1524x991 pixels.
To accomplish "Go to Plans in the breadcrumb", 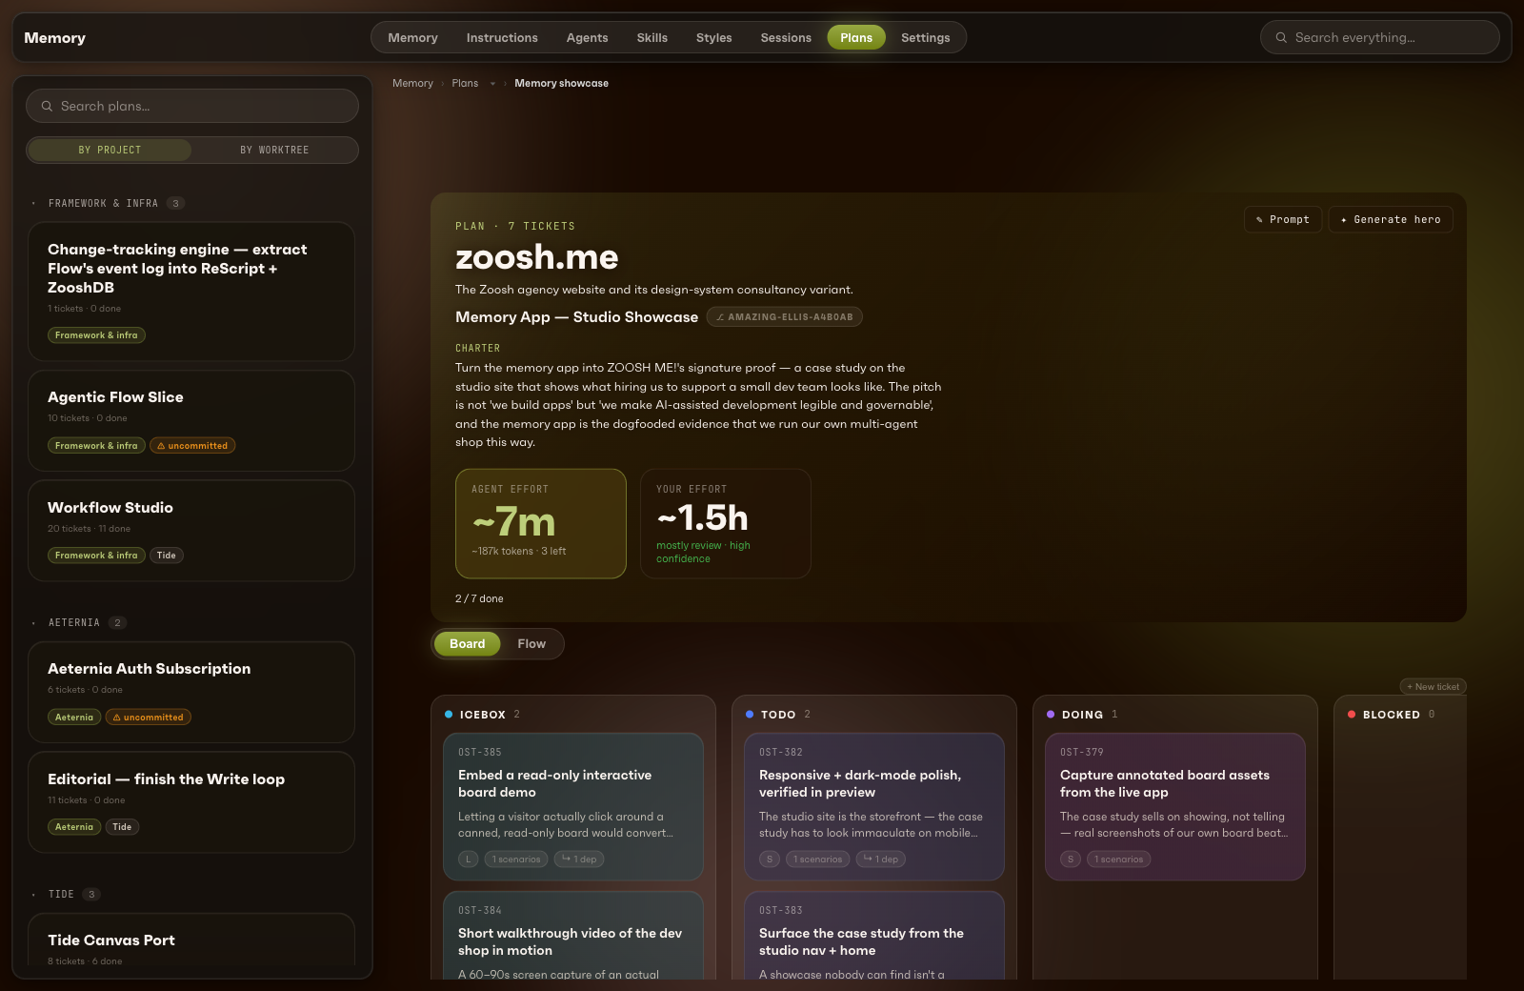I will coord(465,84).
